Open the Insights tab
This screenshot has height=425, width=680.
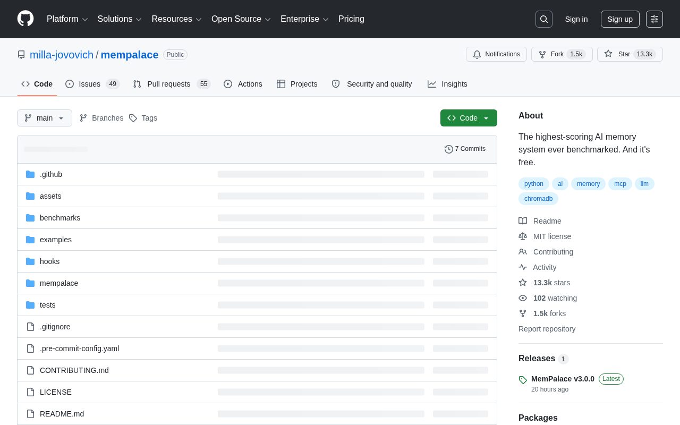447,84
